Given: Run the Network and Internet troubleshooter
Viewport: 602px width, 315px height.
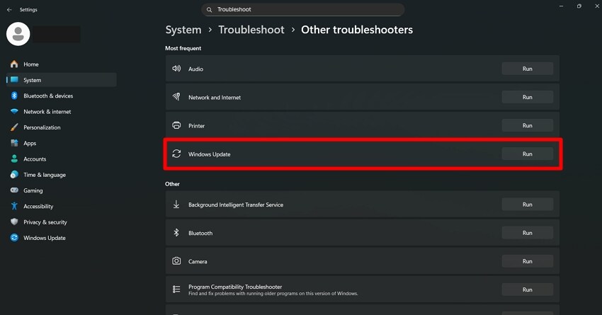Looking at the screenshot, I should click(x=527, y=97).
